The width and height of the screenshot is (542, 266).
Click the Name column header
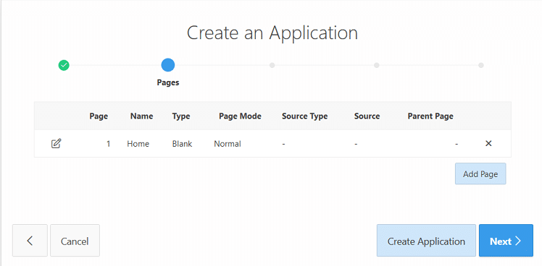(142, 116)
